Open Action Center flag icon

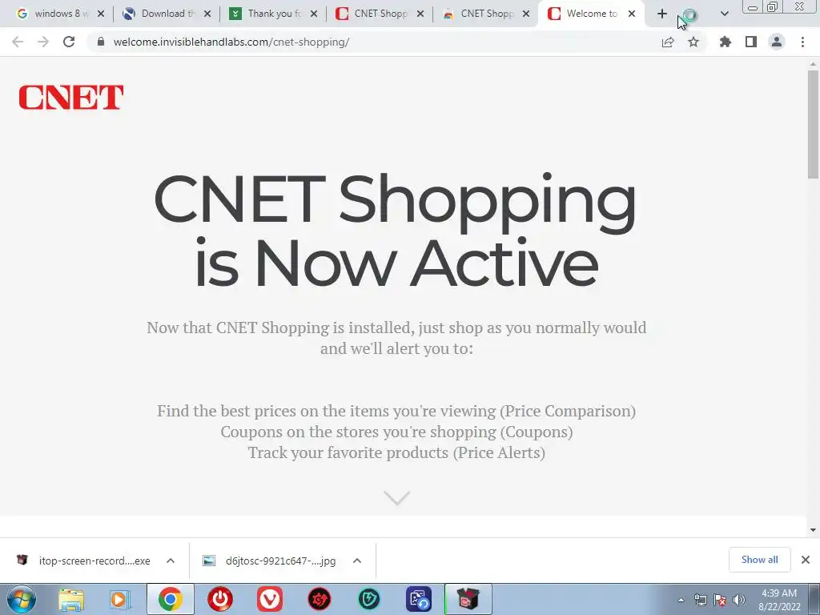point(720,601)
